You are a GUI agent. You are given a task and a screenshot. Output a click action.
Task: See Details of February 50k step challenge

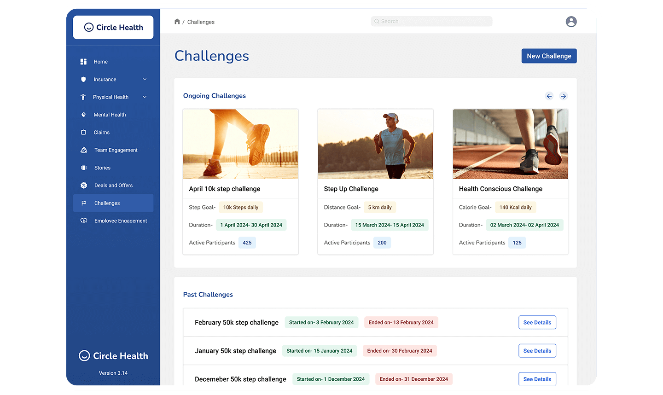pos(537,322)
